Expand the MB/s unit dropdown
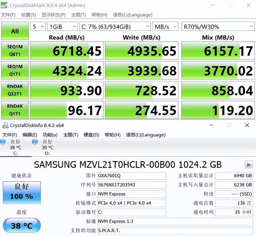The width and height of the screenshot is (256, 237). click(x=165, y=26)
